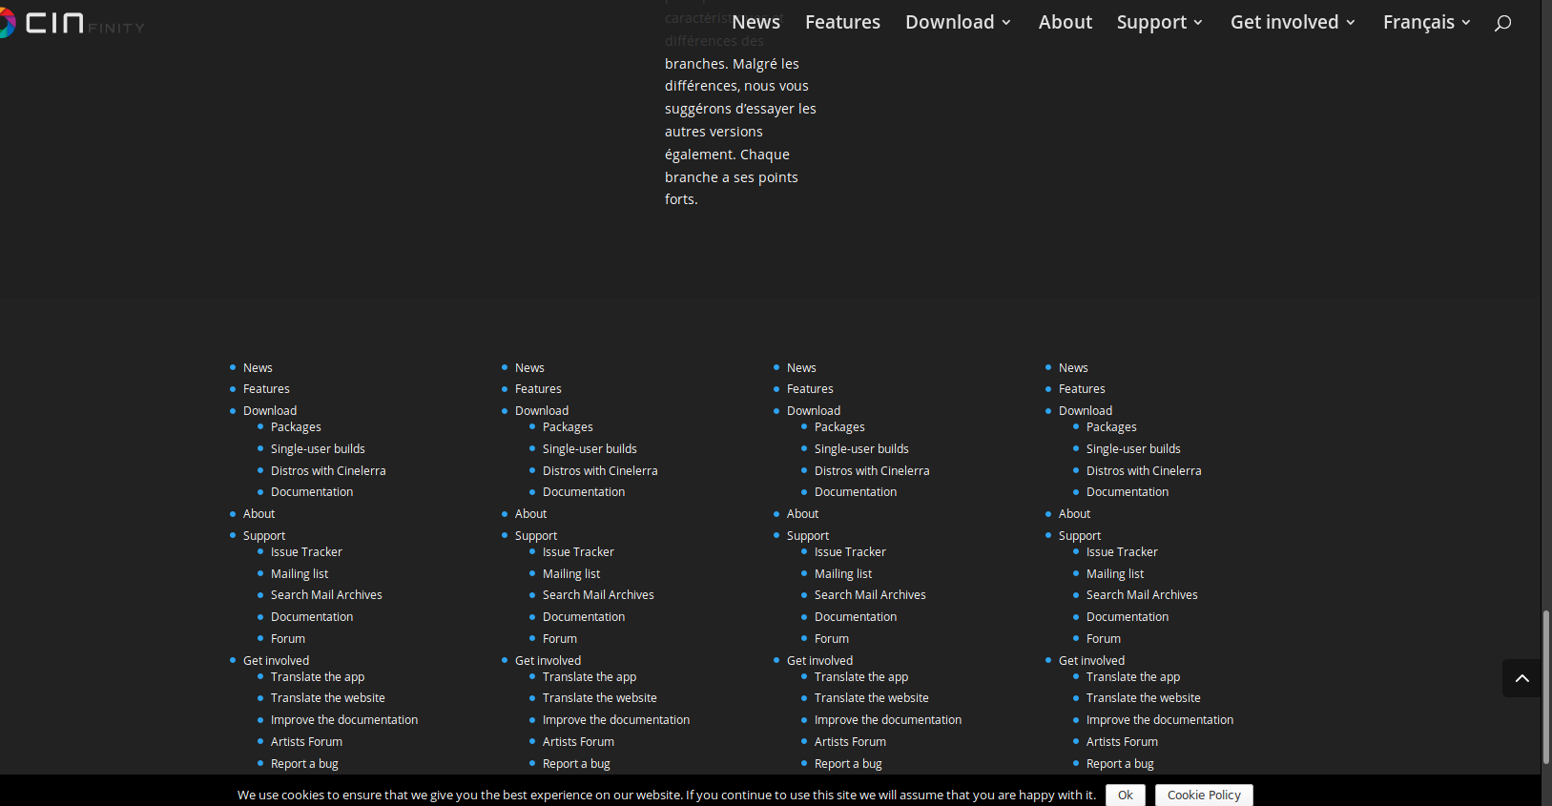Click Search Mail Archives in the second footer column
The height and width of the screenshot is (806, 1552).
coord(598,595)
